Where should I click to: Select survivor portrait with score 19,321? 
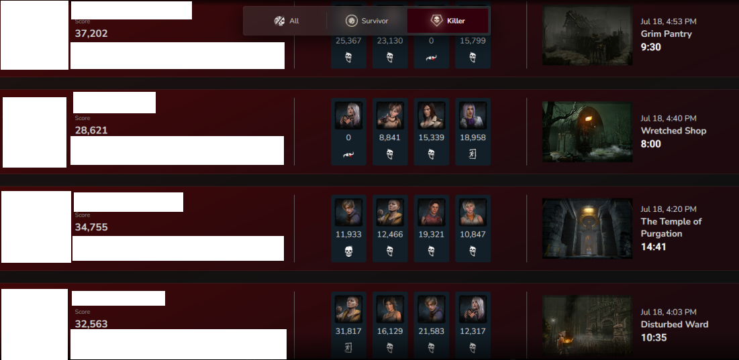[x=431, y=212]
